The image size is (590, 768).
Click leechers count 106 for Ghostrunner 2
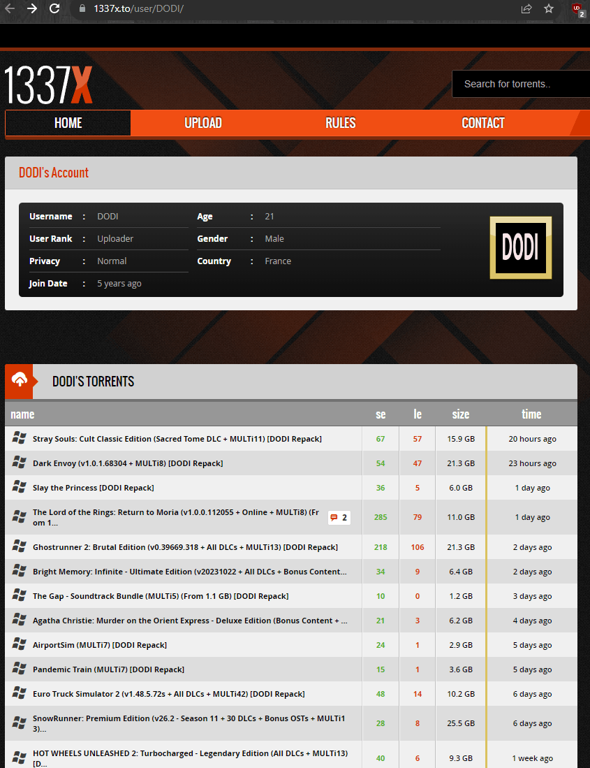[x=418, y=547]
